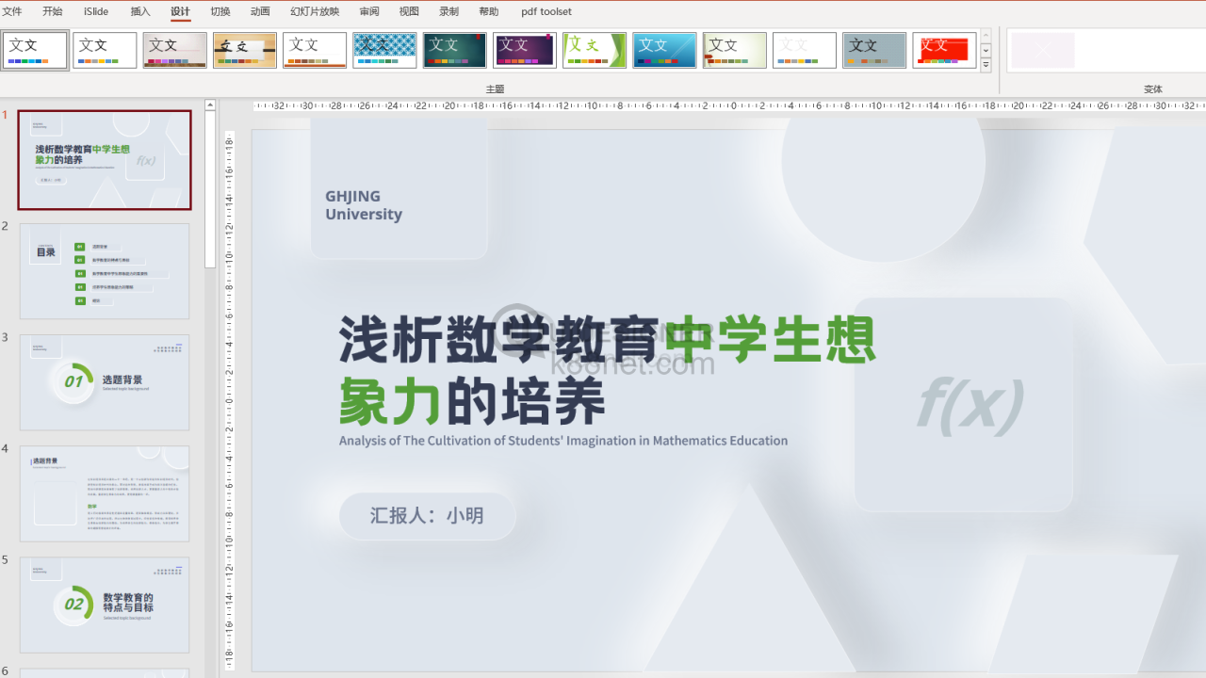Click the currently selected theme thumbnail
This screenshot has width=1206, height=678.
coord(36,50)
